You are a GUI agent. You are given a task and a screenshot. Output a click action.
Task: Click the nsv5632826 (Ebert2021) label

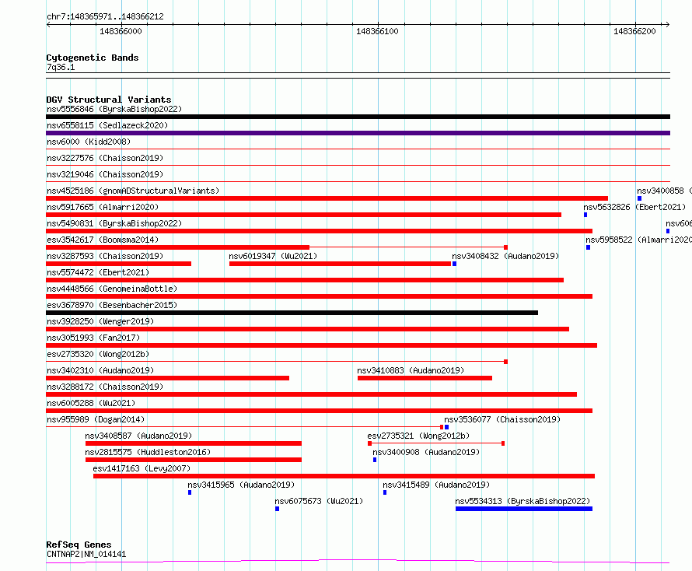[634, 207]
